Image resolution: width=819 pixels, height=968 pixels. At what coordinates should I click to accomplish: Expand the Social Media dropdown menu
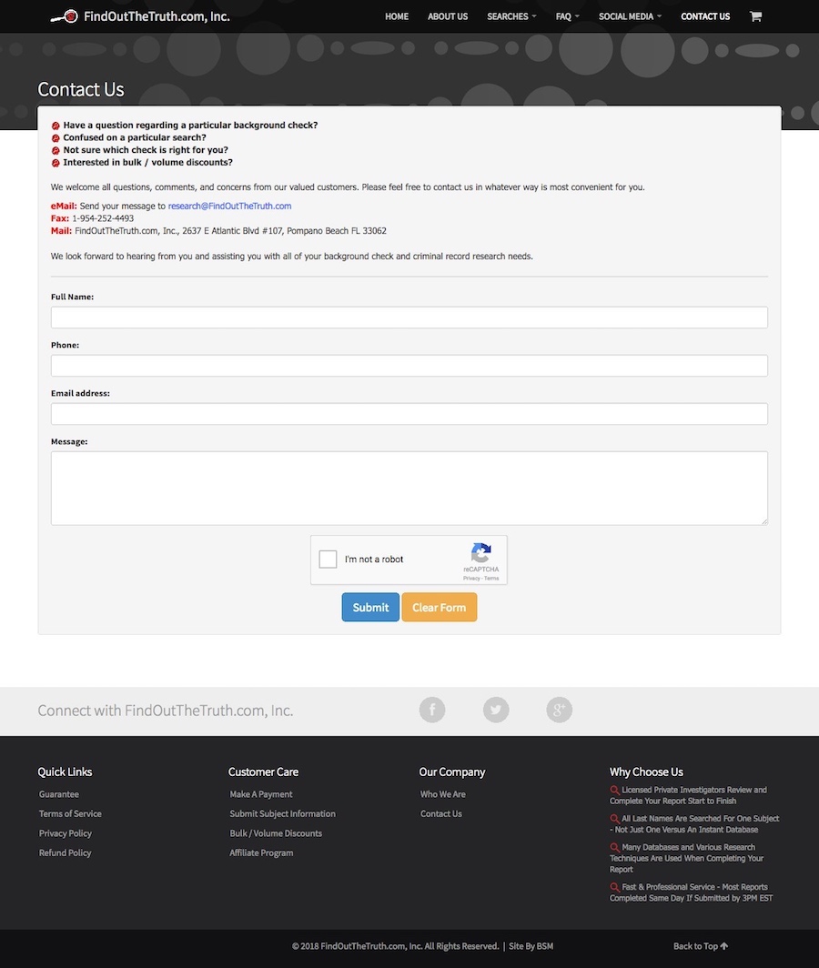tap(630, 16)
